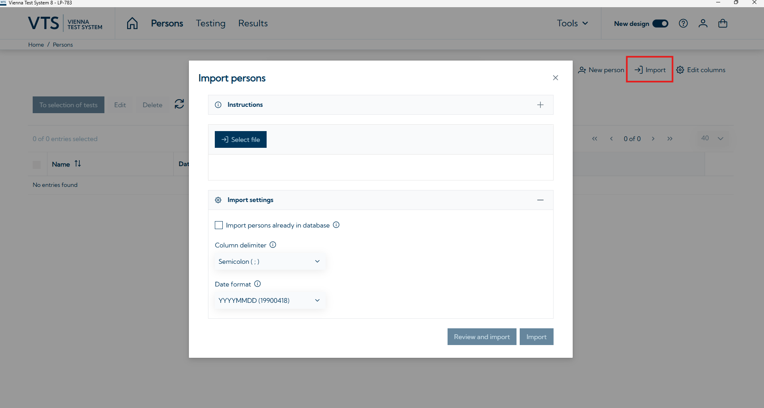Check the select-all checkbox in table header
This screenshot has height=408, width=764.
(x=37, y=165)
